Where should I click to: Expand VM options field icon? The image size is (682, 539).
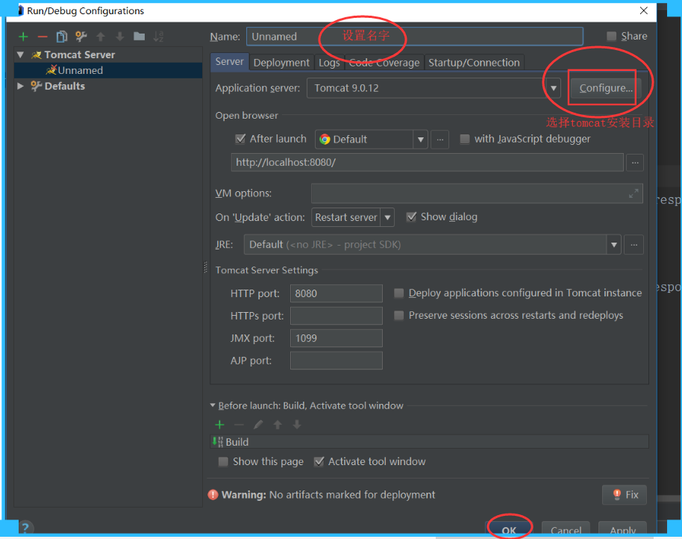[633, 193]
